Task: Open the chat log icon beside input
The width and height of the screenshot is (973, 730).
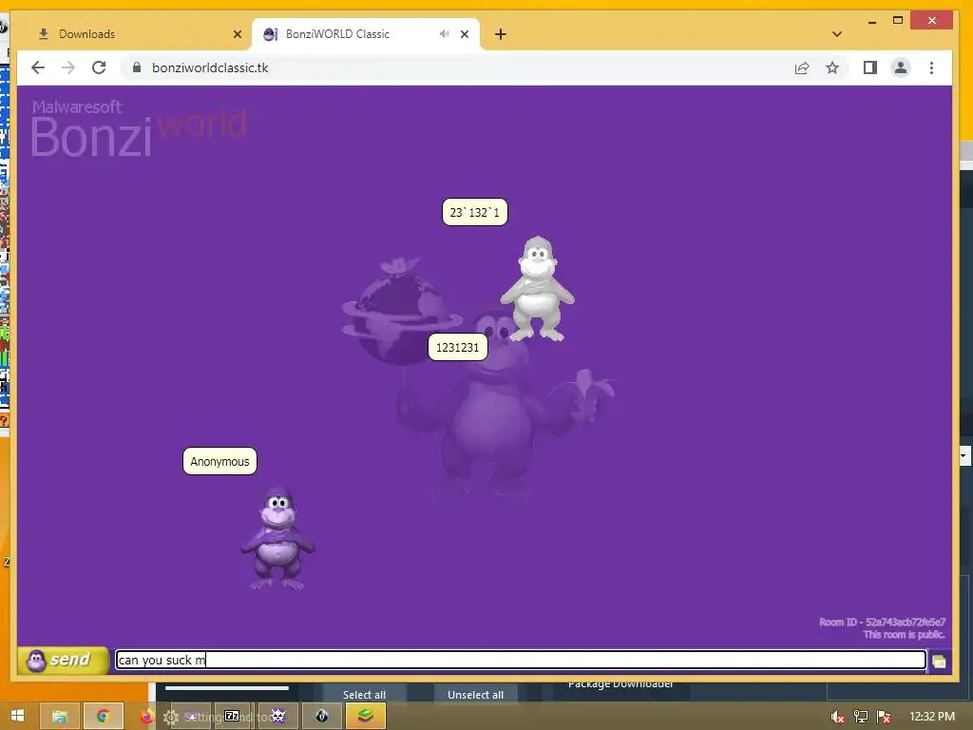Action: point(939,662)
